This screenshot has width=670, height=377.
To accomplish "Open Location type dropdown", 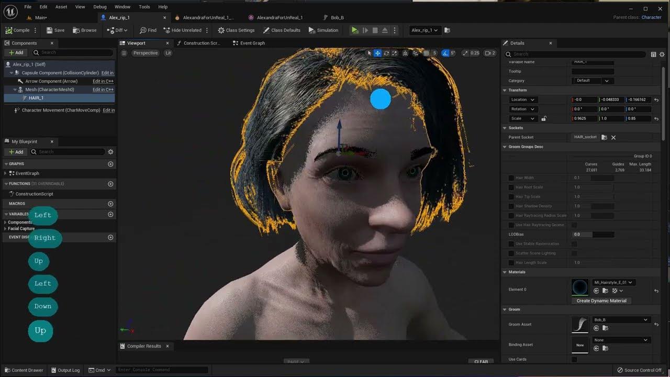I will [523, 99].
